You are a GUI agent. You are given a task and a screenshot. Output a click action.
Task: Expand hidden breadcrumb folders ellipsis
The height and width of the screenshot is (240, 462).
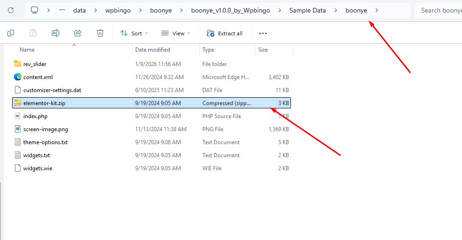[x=62, y=10]
